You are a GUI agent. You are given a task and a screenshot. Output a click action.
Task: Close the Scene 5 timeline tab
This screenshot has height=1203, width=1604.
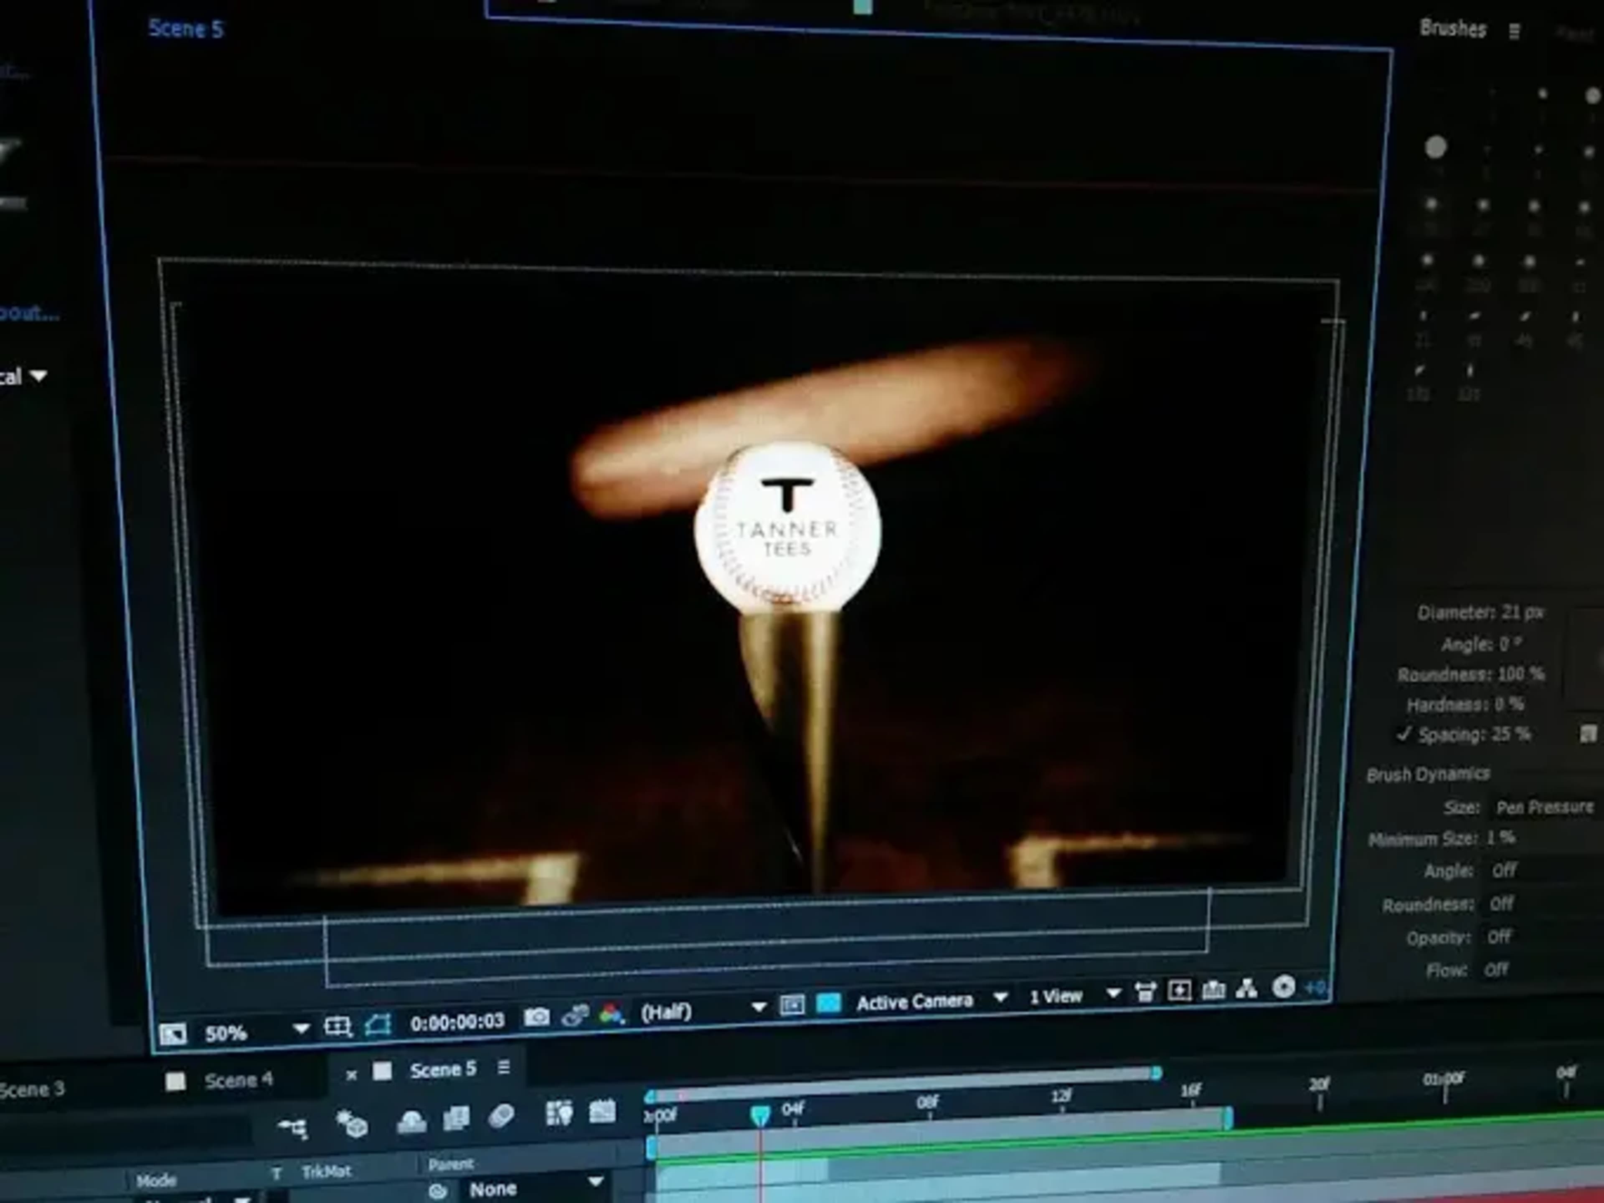351,1075
